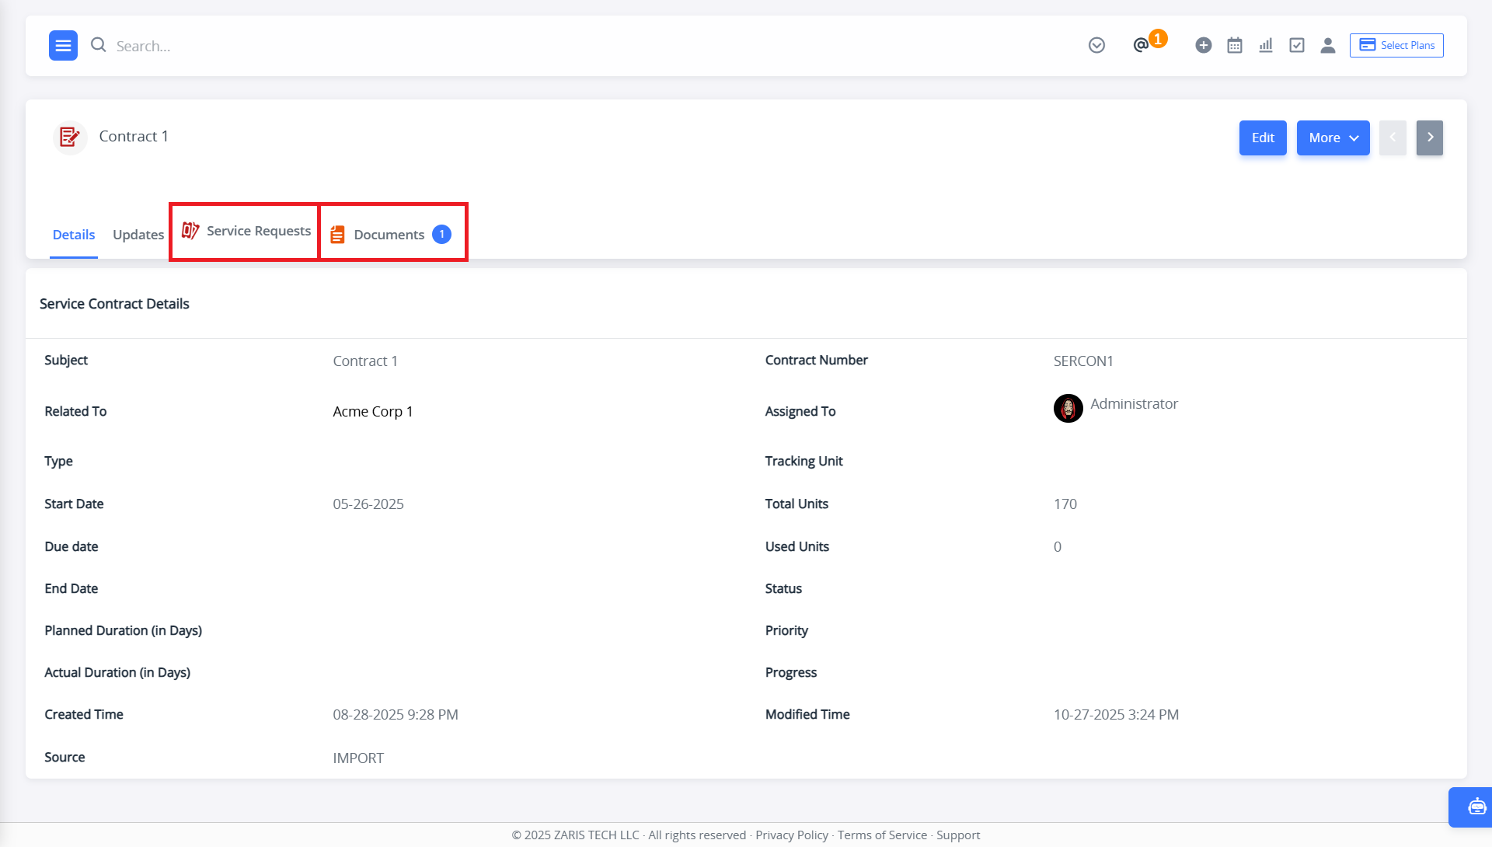The height and width of the screenshot is (847, 1492).
Task: Open the Service Requests tab
Action: [246, 232]
